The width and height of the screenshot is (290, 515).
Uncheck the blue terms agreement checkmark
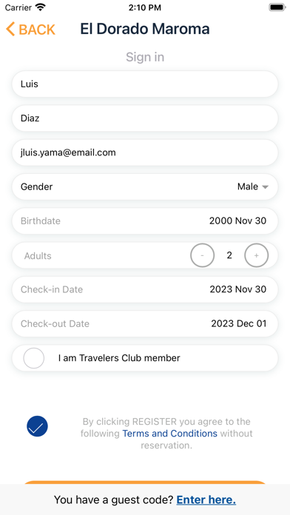pyautogui.click(x=37, y=426)
